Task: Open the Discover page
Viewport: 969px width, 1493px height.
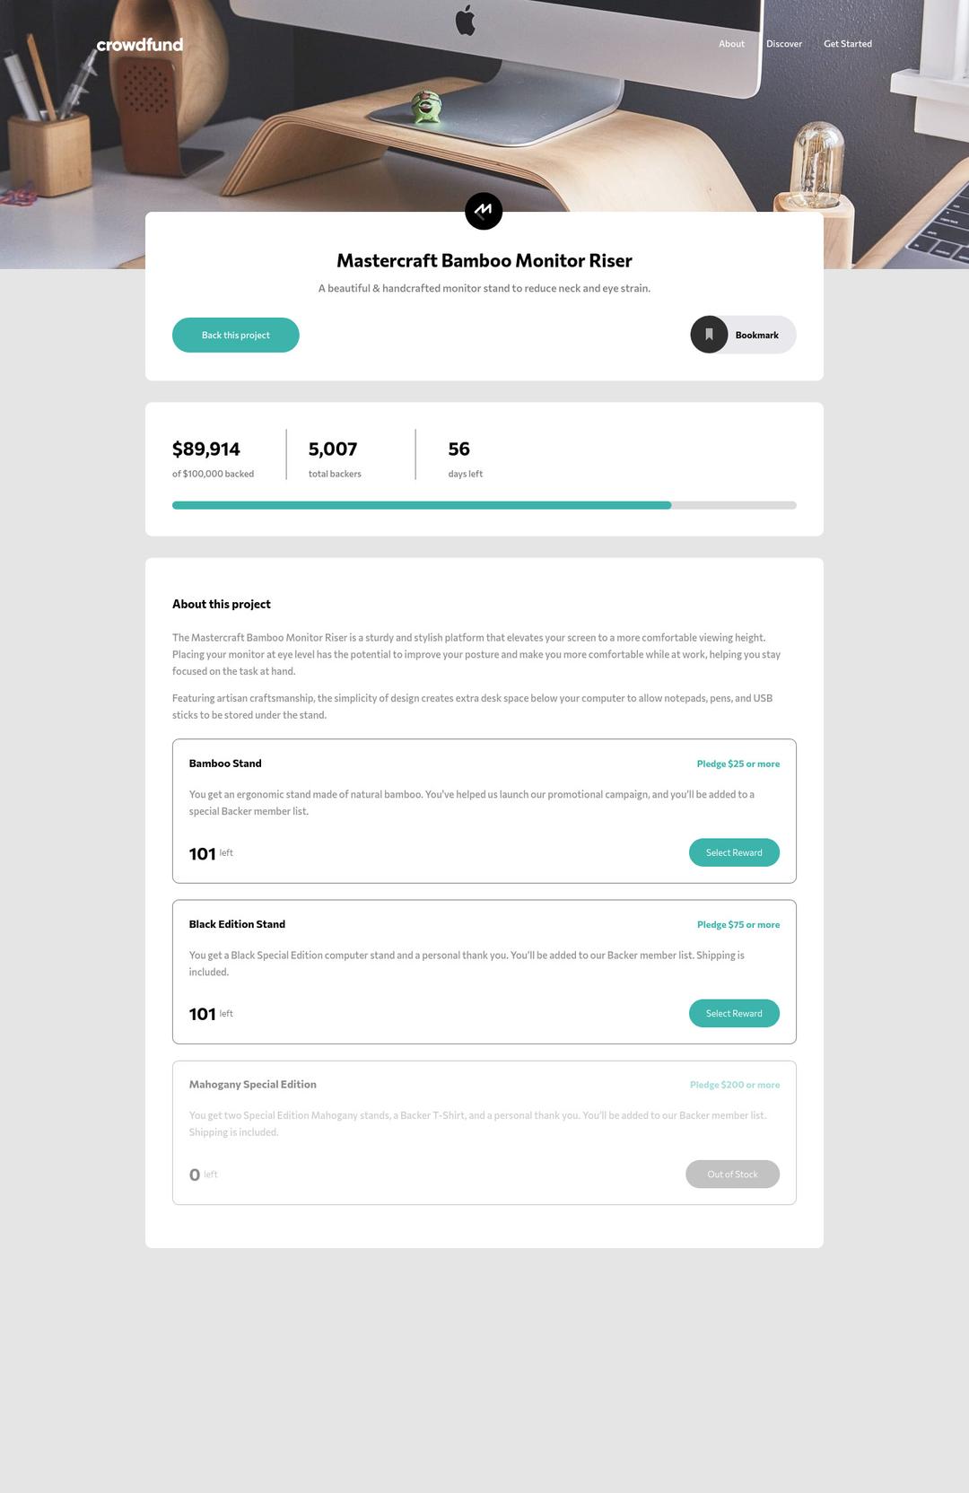Action: pos(783,43)
